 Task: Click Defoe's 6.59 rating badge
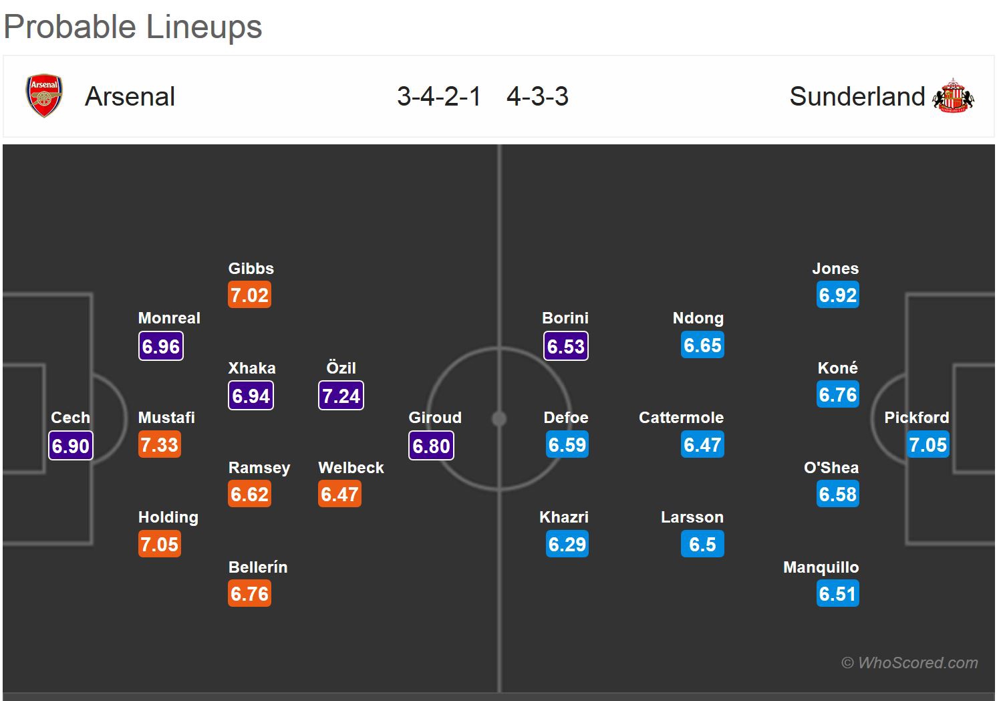coord(567,445)
